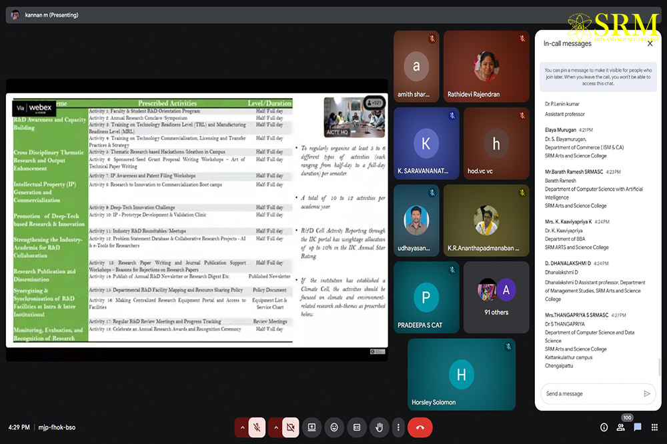
Task: Toggle the in-call chat panel icon
Action: click(x=638, y=427)
